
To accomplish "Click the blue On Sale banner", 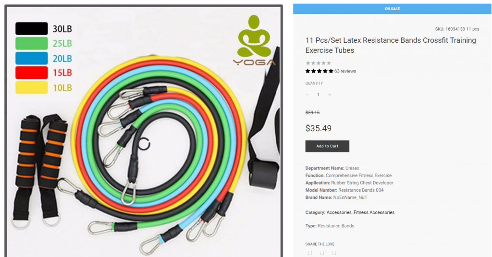I will [x=392, y=9].
